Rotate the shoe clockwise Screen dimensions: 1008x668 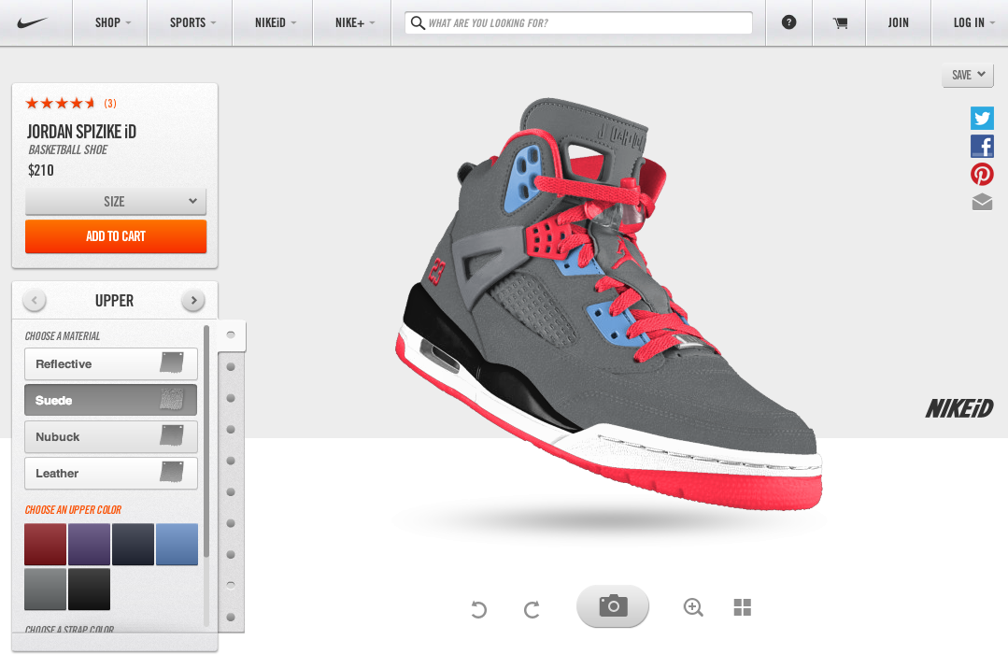pyautogui.click(x=532, y=608)
